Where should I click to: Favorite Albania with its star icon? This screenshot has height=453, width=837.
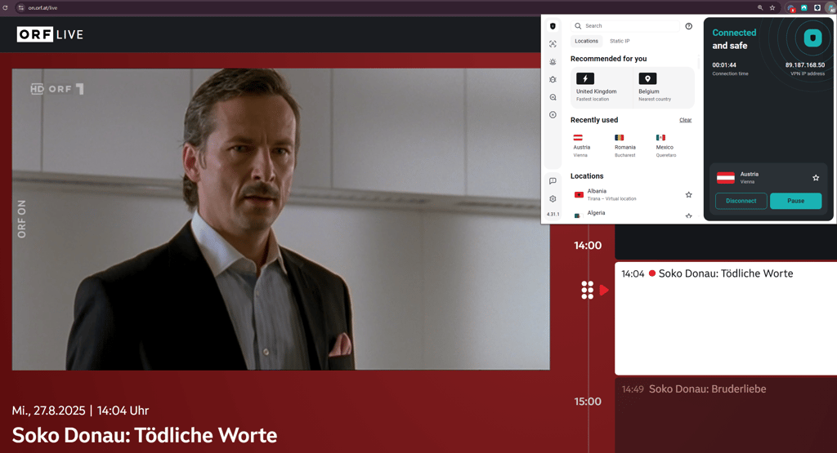point(688,194)
